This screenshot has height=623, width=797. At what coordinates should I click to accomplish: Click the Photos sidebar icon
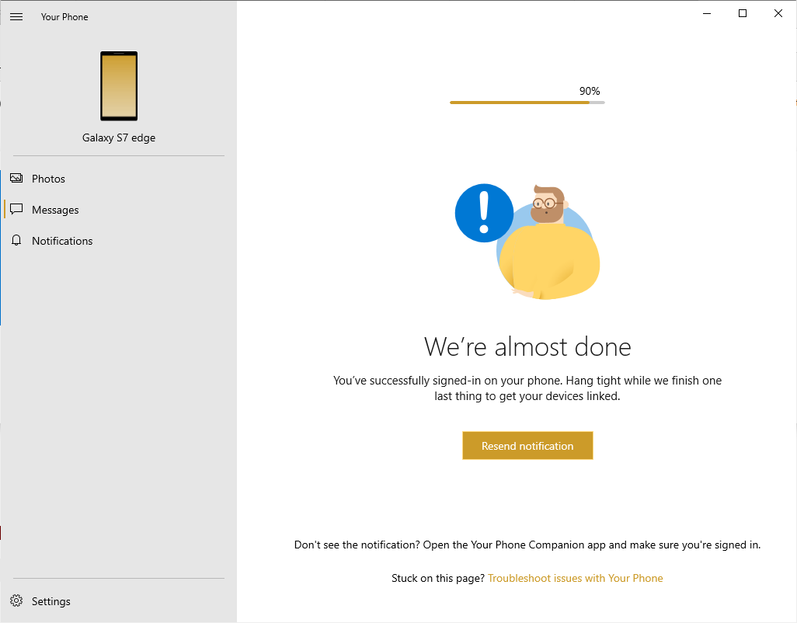(16, 179)
